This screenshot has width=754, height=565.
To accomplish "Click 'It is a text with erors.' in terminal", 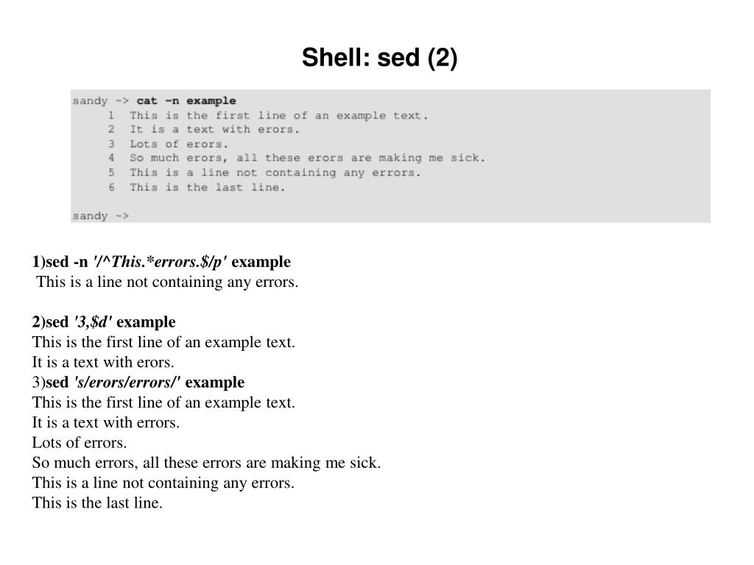I will [214, 129].
